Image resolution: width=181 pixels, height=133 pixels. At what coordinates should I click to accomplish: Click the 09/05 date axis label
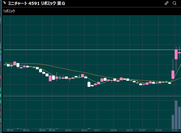10,130
